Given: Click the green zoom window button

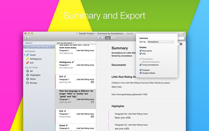Looking at the screenshot, I should (32, 34).
